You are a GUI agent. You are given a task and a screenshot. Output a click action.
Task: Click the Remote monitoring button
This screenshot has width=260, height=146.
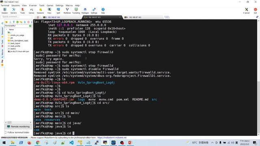click(18, 127)
